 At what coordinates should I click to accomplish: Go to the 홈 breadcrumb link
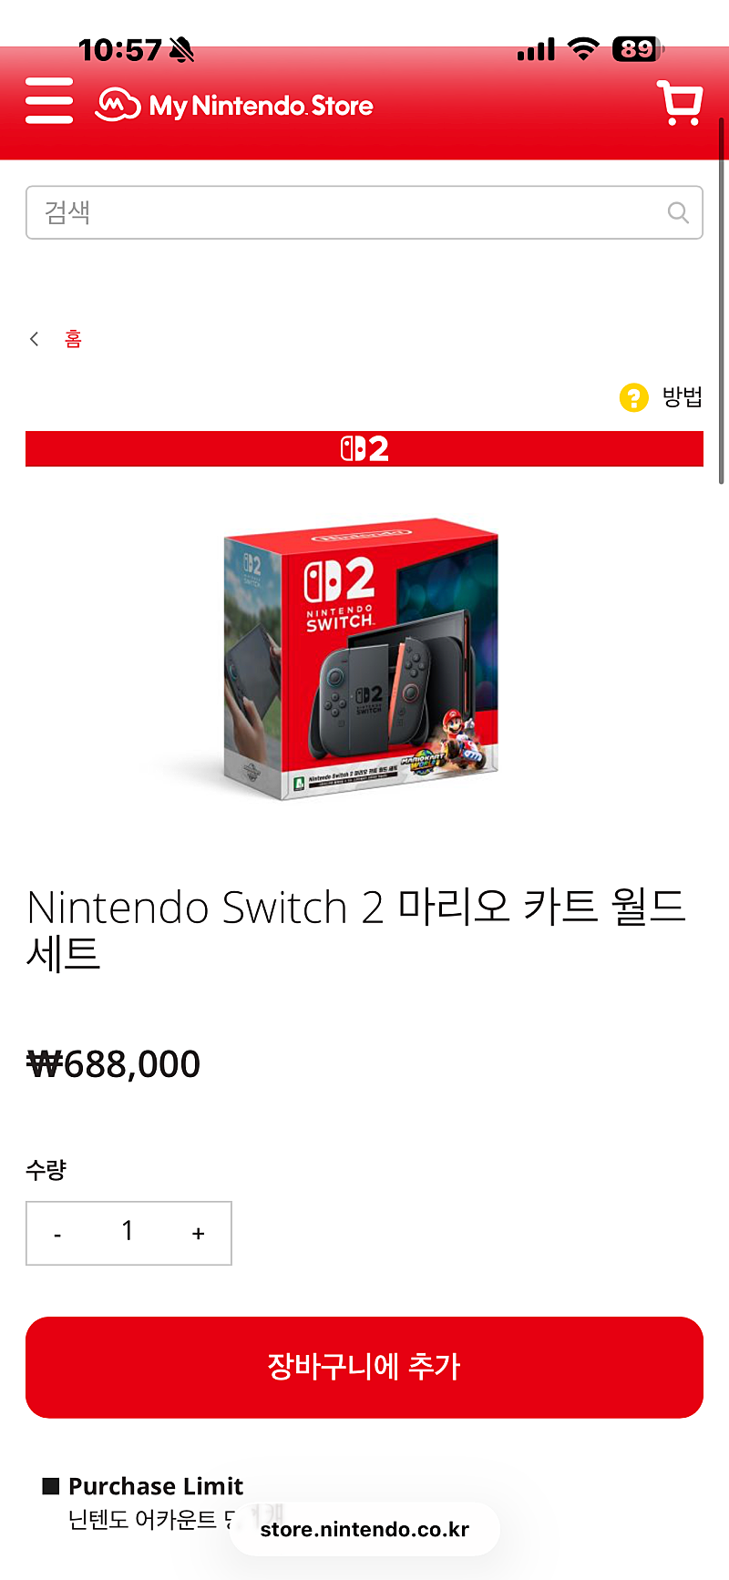73,339
